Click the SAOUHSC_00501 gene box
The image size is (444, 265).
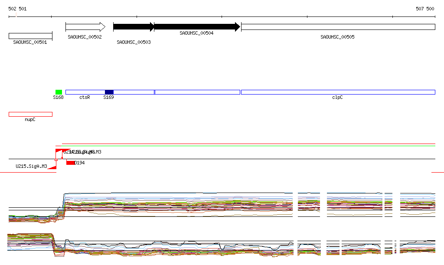tap(31, 36)
